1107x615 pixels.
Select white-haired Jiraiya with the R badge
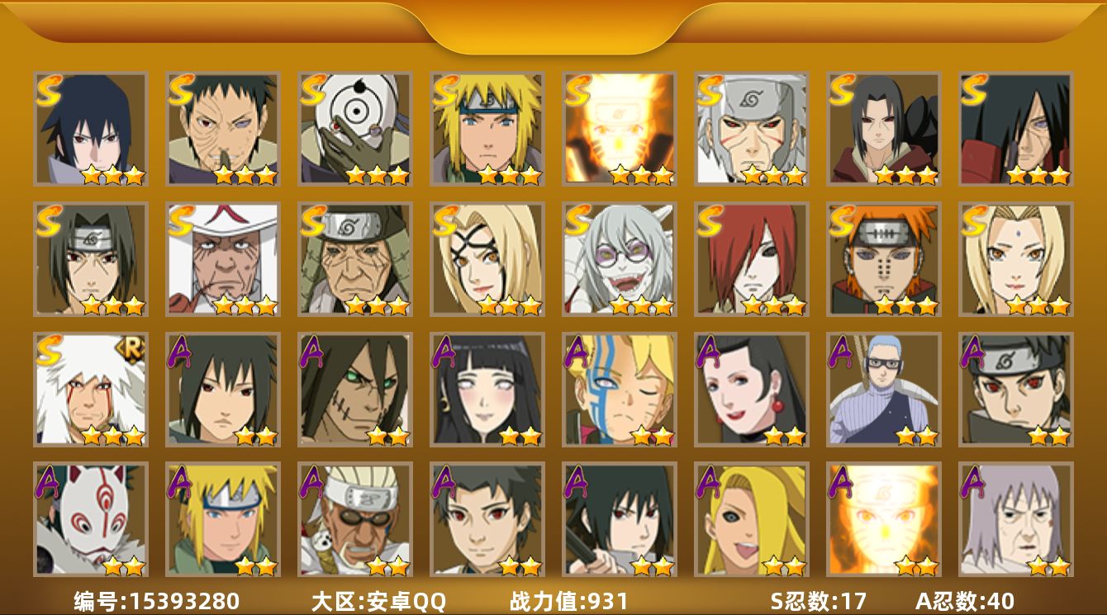[x=91, y=390]
